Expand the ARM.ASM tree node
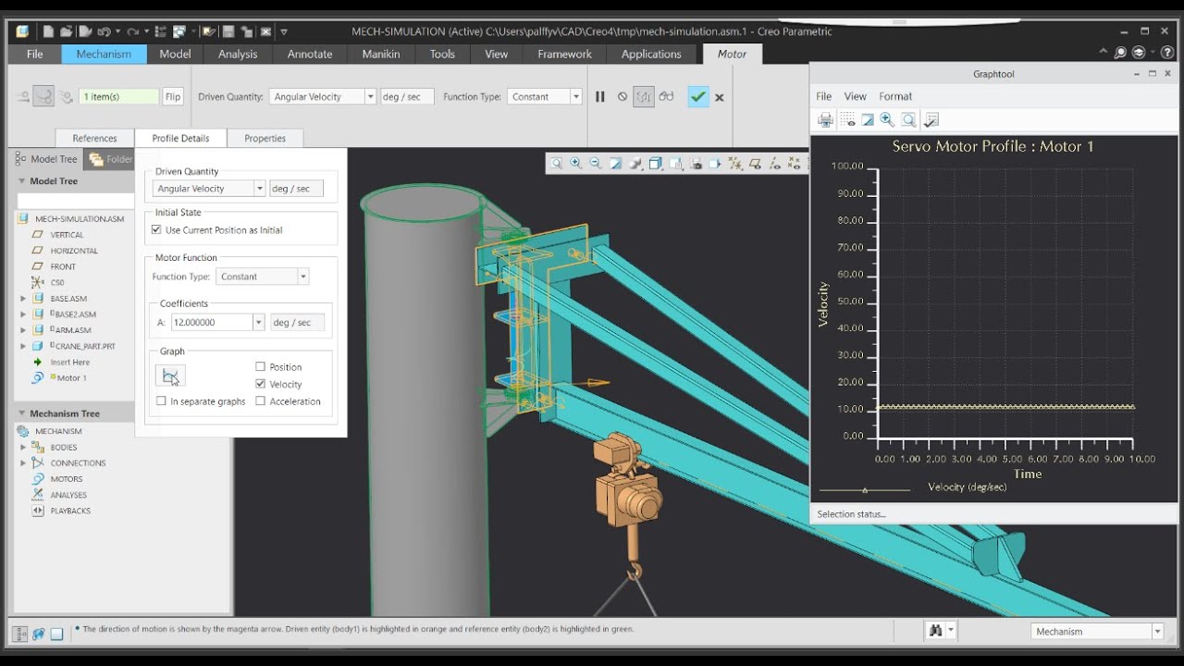The height and width of the screenshot is (666, 1184). click(23, 330)
